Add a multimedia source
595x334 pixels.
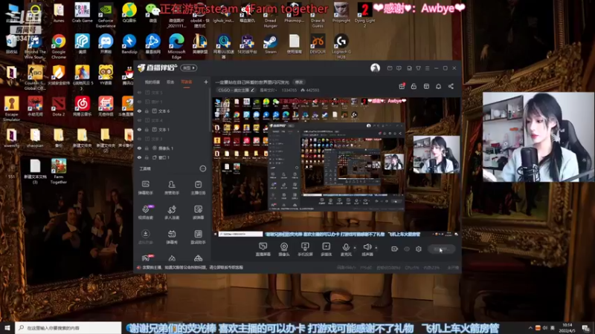point(326,249)
